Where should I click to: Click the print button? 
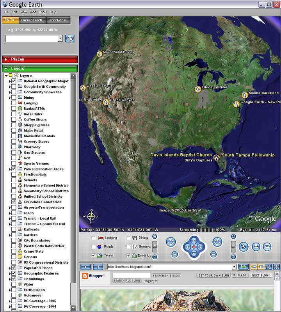(x=256, y=247)
